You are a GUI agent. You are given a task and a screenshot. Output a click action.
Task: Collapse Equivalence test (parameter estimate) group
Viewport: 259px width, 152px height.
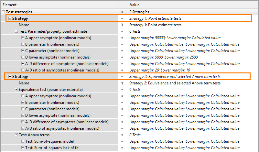click(16, 89)
